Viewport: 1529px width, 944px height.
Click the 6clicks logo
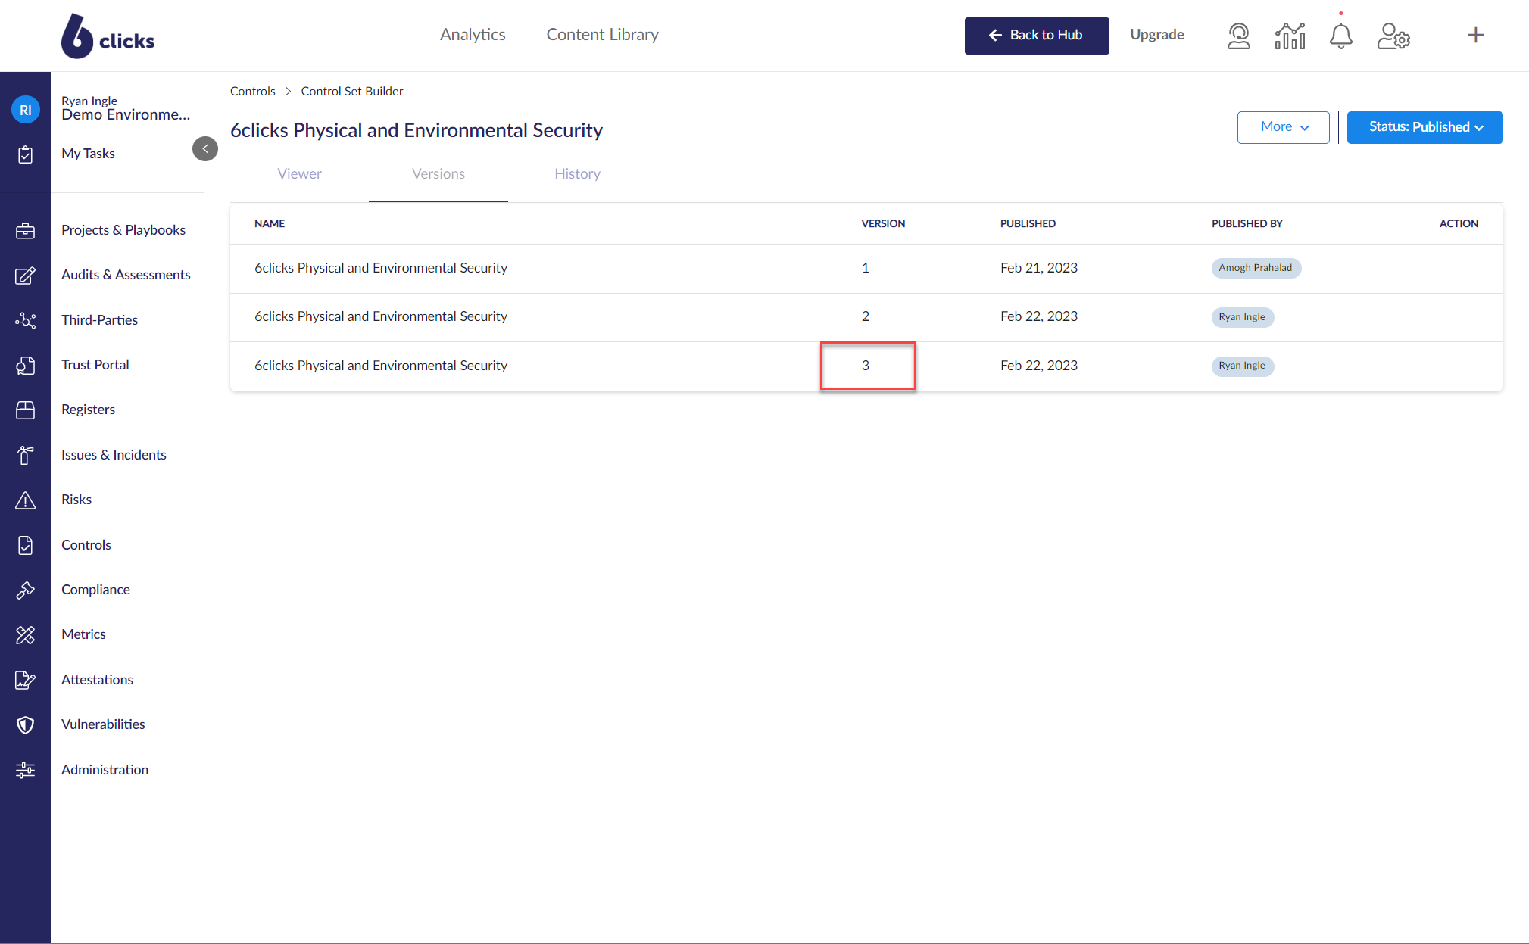pos(108,36)
